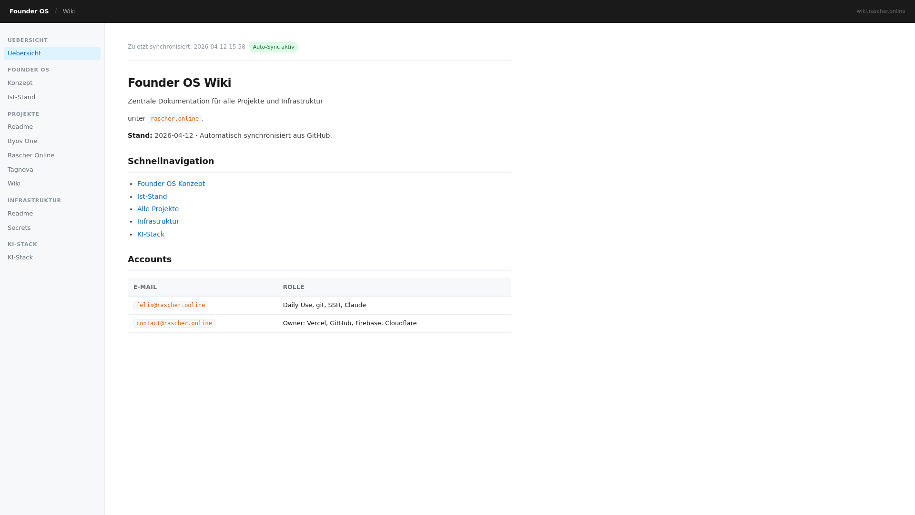The width and height of the screenshot is (915, 515).
Task: Select Uebersicht in the sidebar
Action: point(52,53)
